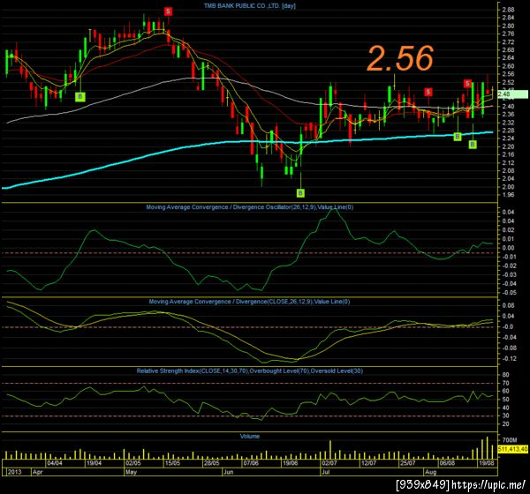Click the 07/06 date label
Screen dimensions: 530x494
(x=251, y=463)
